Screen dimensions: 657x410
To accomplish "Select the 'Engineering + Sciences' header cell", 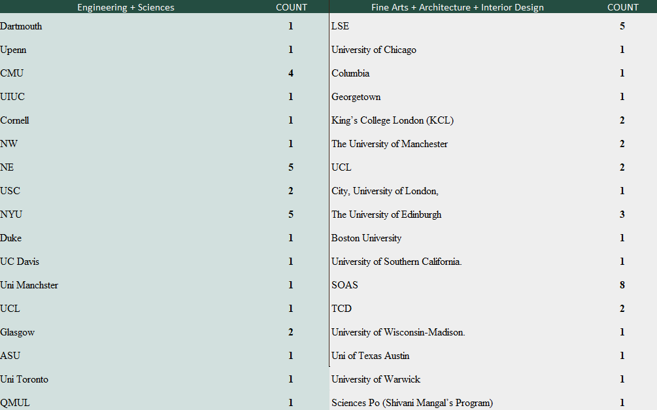I will pos(126,7).
